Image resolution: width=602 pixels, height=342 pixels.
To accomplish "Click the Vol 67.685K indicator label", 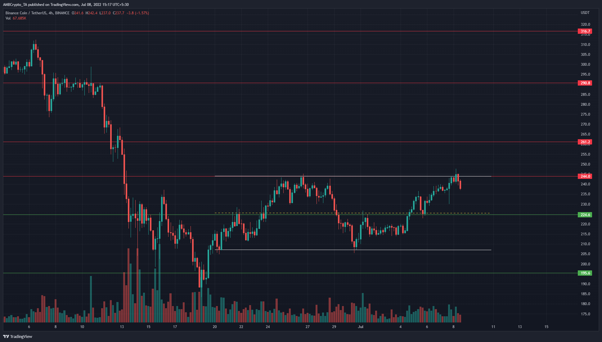I will (16, 18).
